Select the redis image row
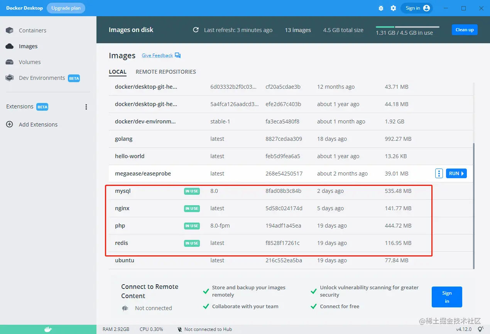The image size is (490, 334). click(x=291, y=243)
